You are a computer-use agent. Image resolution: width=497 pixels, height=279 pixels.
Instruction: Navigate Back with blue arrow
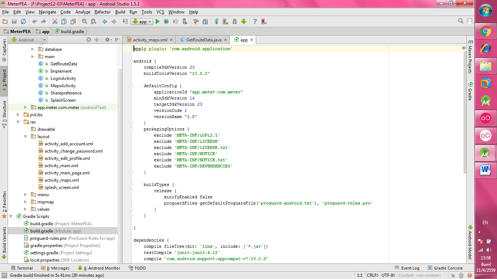[105, 22]
